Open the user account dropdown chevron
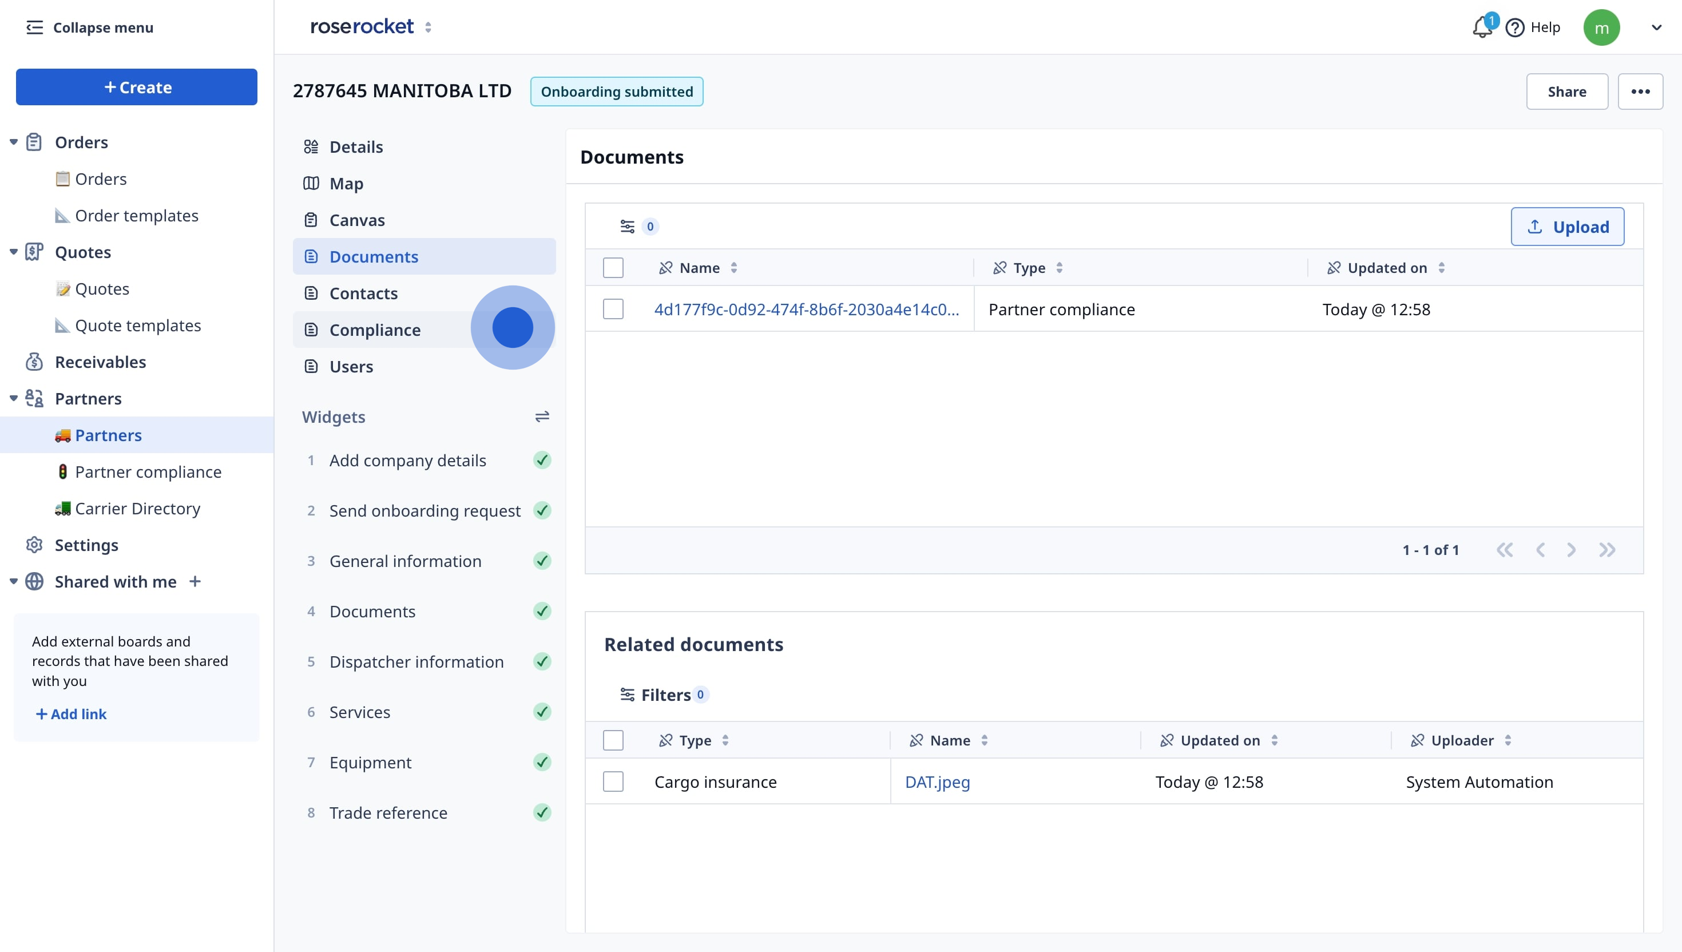The width and height of the screenshot is (1682, 952). (1656, 27)
